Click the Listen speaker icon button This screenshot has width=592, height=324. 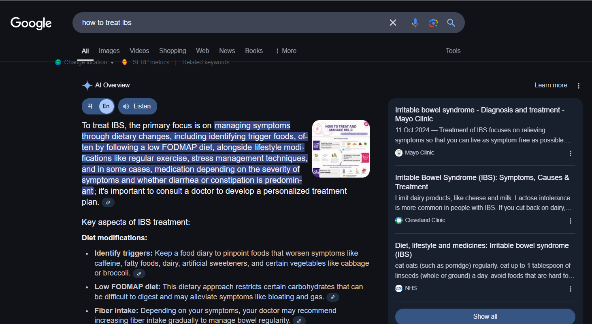pyautogui.click(x=138, y=106)
